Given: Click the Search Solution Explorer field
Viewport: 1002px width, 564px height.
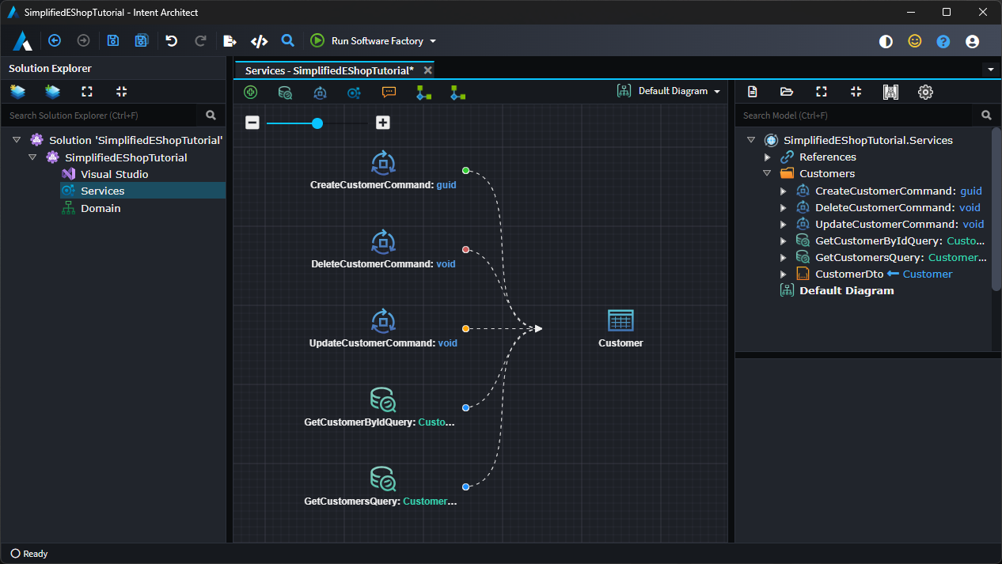Looking at the screenshot, I should click(x=99, y=115).
